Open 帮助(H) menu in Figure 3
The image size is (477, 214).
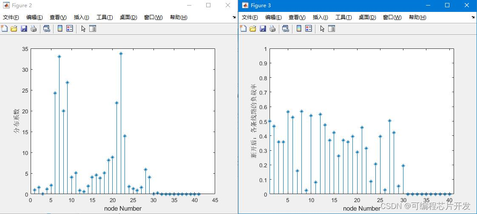[x=417, y=17]
